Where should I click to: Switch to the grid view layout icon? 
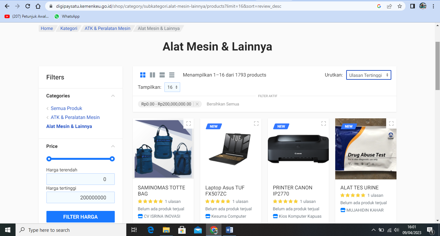(143, 75)
